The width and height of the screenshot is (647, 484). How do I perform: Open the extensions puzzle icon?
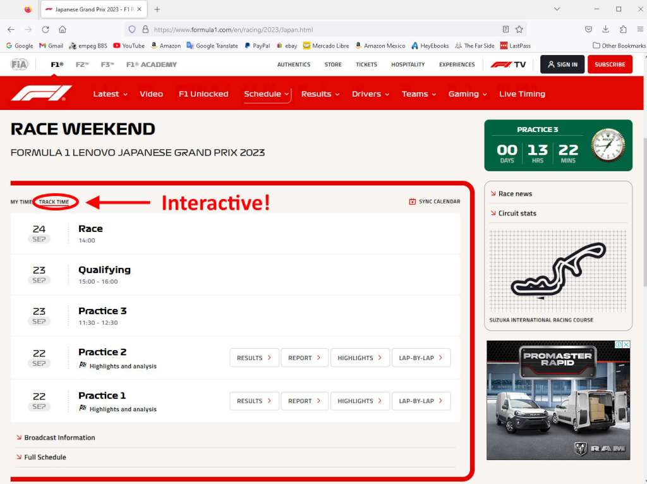[x=623, y=29]
